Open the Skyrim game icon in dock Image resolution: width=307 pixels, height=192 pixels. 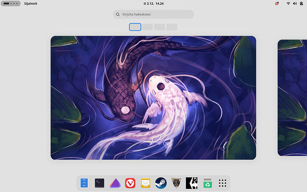192,183
